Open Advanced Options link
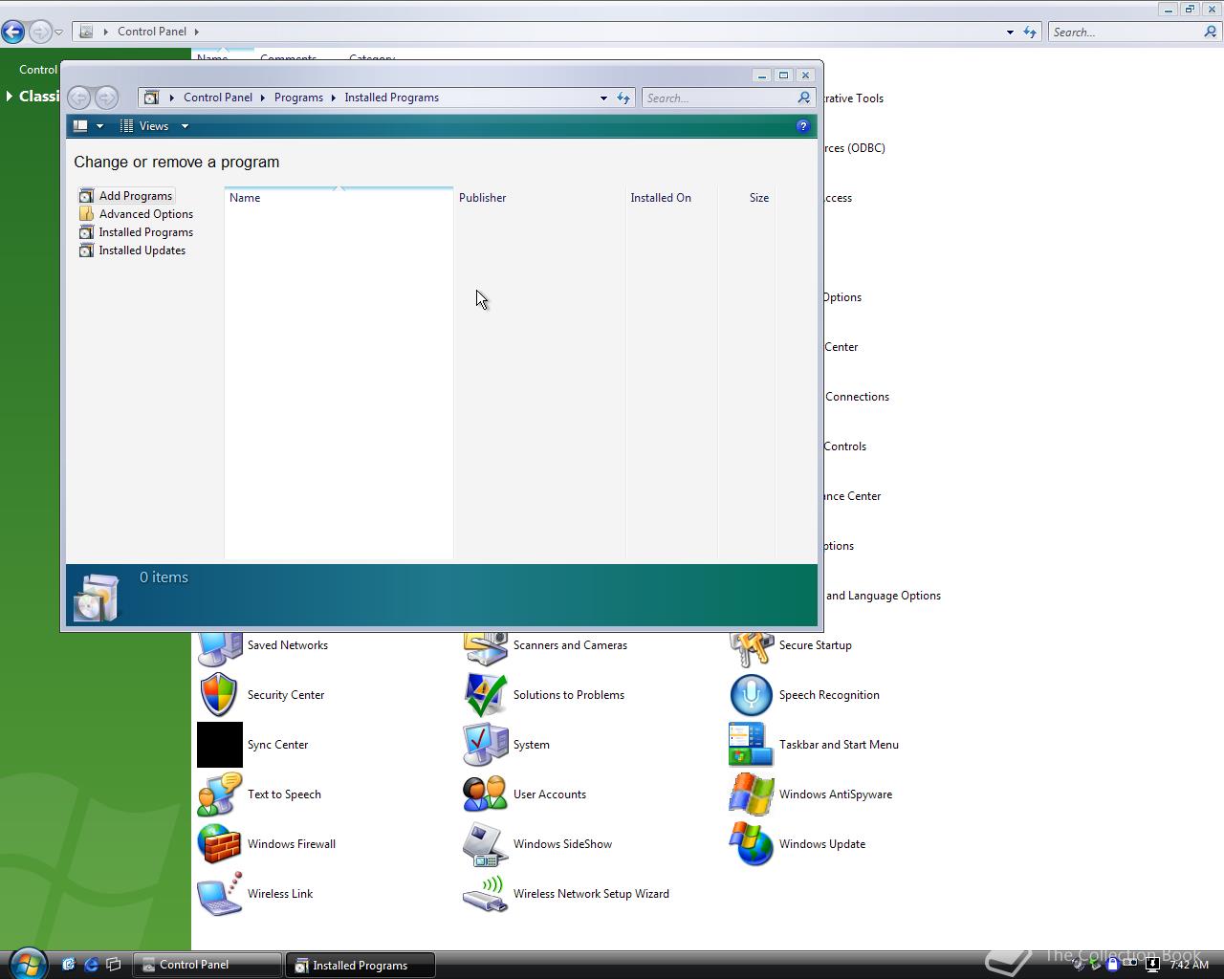The image size is (1224, 979). click(146, 214)
